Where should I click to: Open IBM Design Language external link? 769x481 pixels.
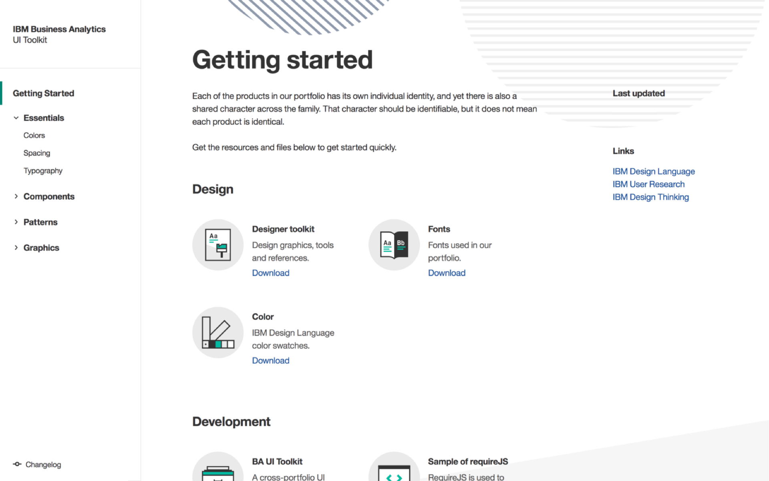[x=653, y=171]
